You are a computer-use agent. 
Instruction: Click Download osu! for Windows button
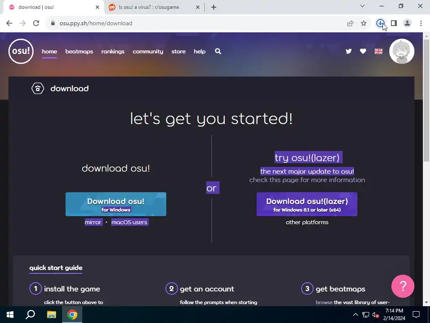pyautogui.click(x=116, y=204)
